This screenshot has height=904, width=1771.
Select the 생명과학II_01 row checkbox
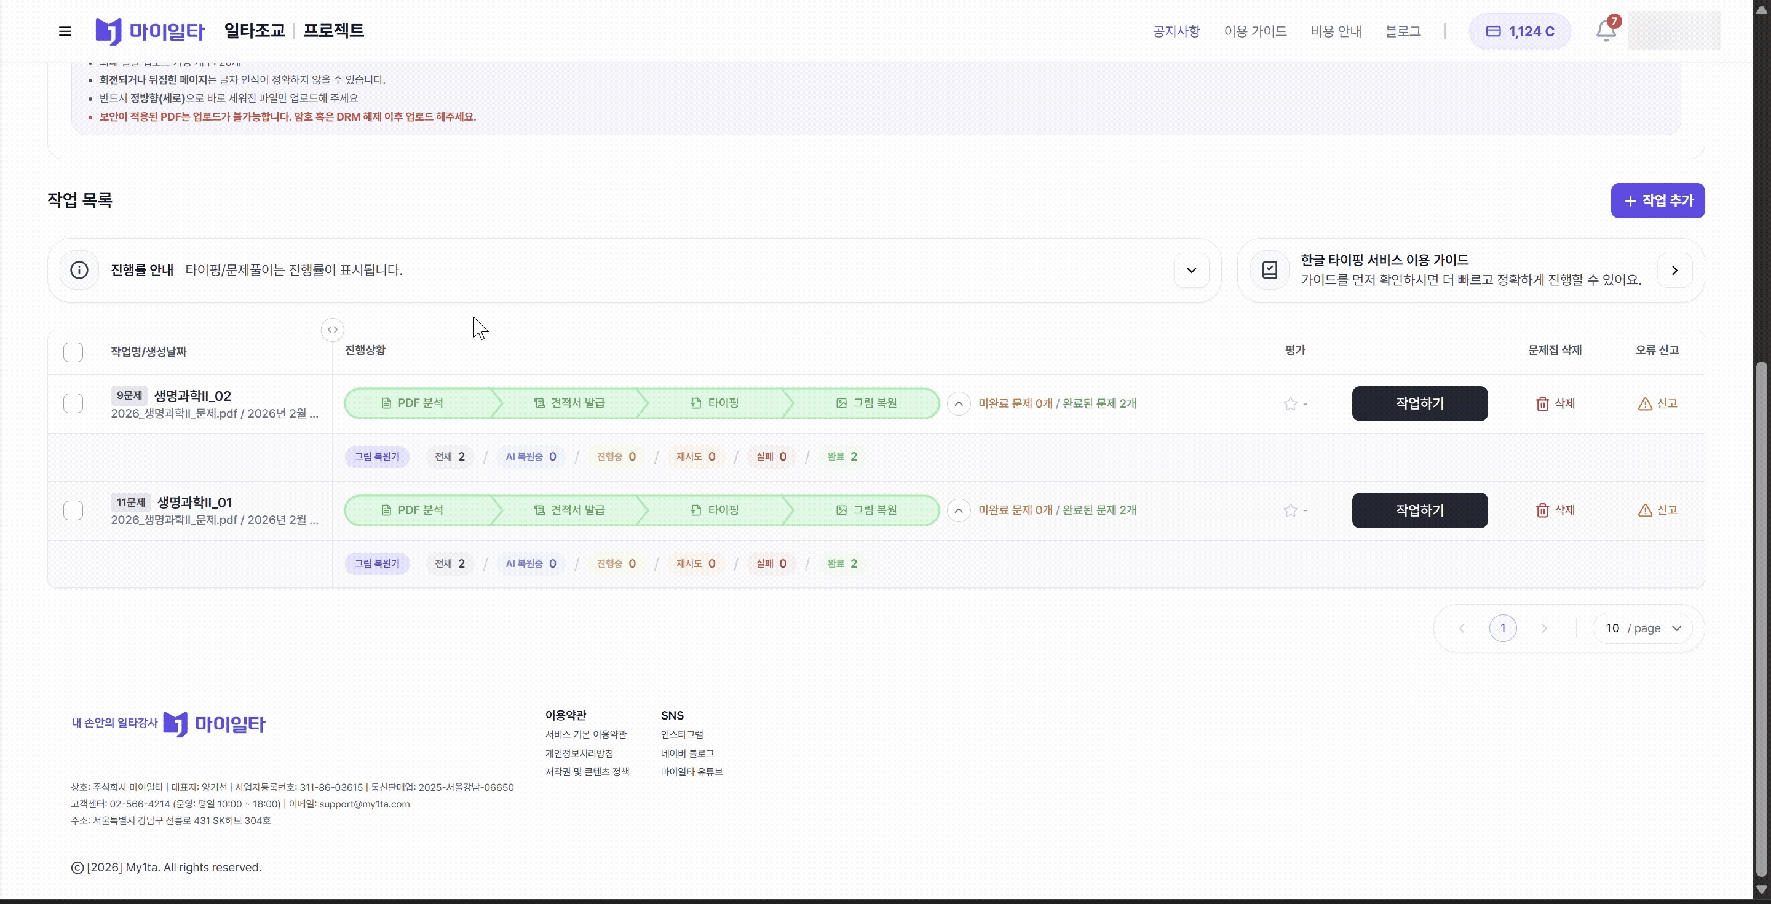[73, 510]
